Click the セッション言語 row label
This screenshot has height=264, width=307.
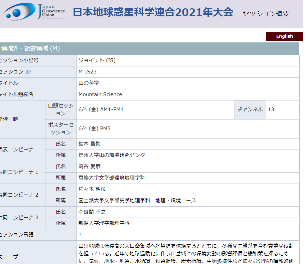pyautogui.click(x=38, y=235)
